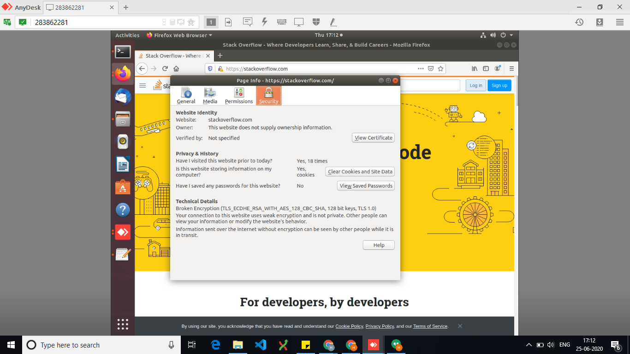Go to Firefox home page icon
Image resolution: width=630 pixels, height=354 pixels.
pyautogui.click(x=176, y=69)
